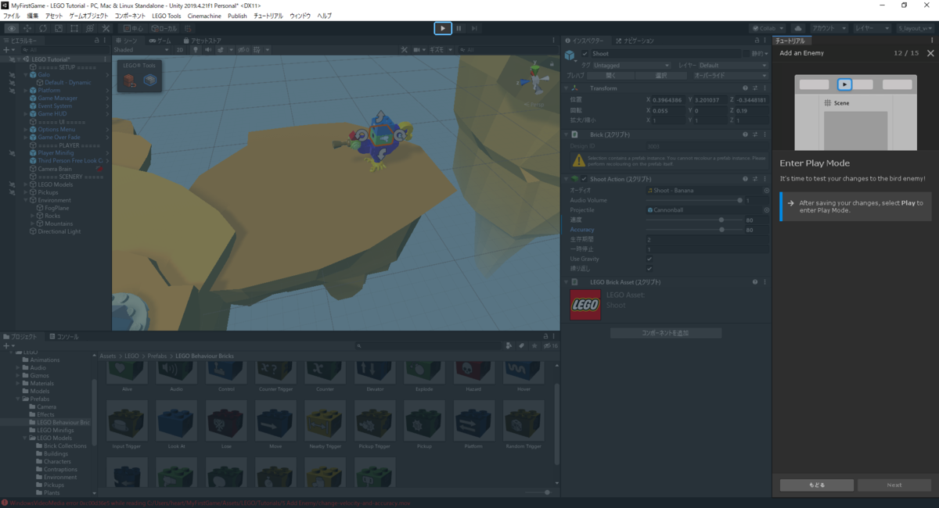
Task: Open the LEGO Tools menu
Action: [x=165, y=16]
